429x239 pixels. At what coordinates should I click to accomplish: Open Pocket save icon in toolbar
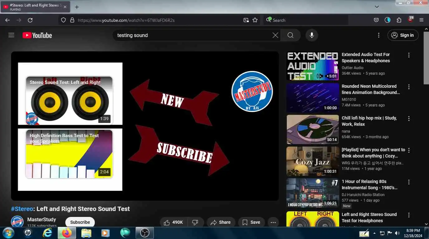(x=376, y=20)
